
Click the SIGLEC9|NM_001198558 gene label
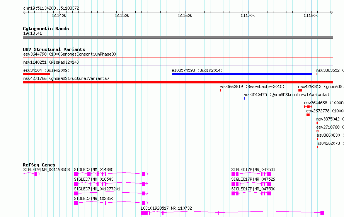tap(46, 170)
